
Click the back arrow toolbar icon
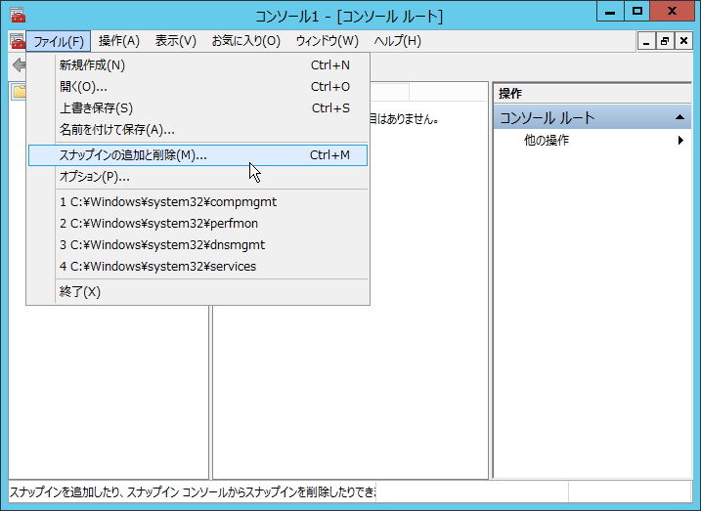19,65
